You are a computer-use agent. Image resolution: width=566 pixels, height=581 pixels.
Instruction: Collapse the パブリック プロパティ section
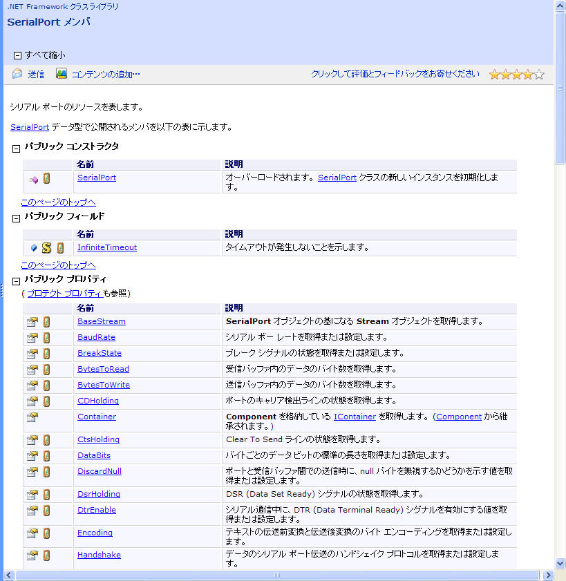(16, 282)
